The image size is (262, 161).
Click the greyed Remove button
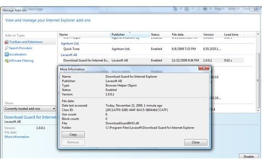tap(73, 142)
